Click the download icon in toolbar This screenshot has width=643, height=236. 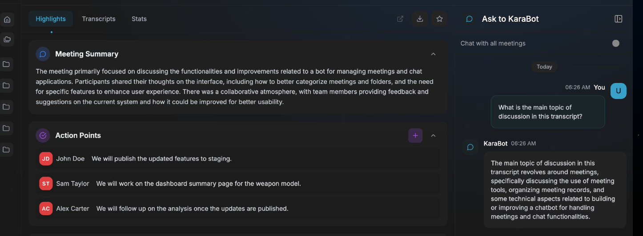[x=420, y=19]
